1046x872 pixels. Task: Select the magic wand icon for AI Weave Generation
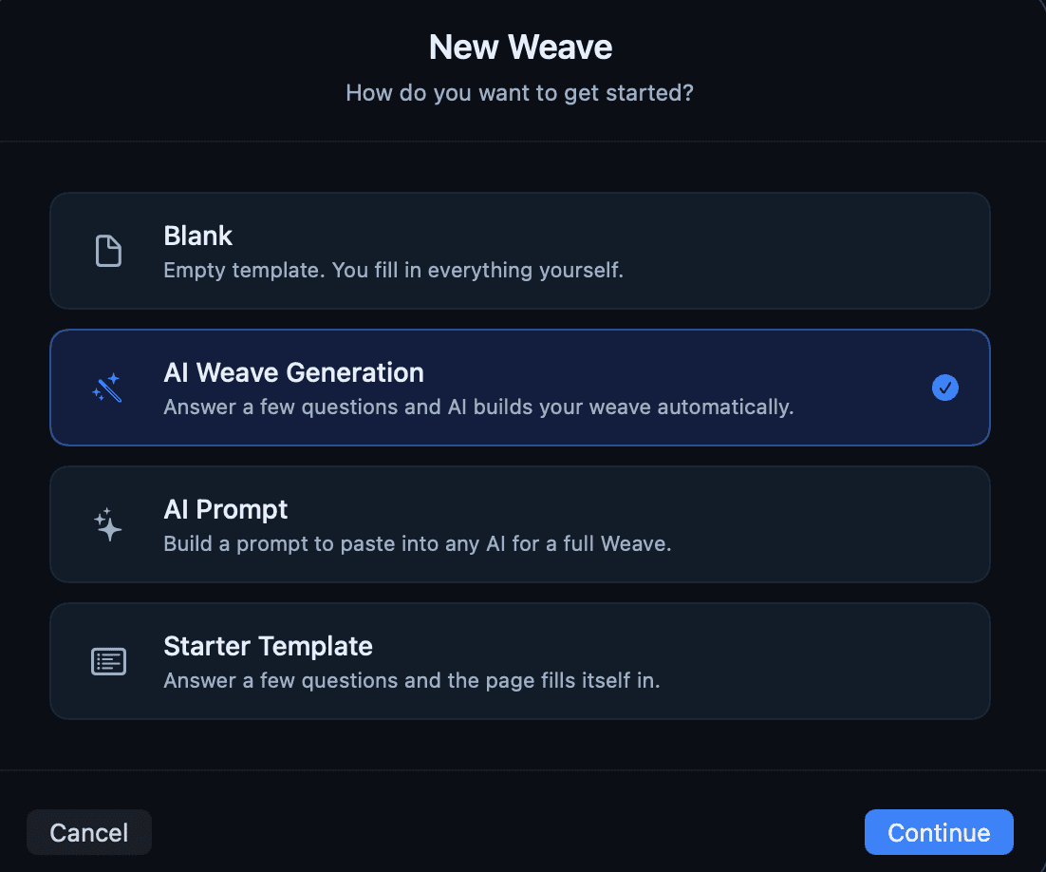(x=108, y=388)
